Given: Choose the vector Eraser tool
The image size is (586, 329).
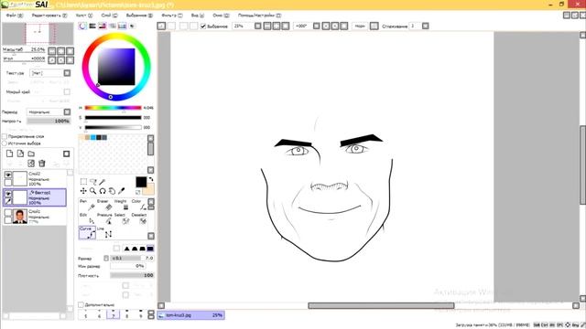Looking at the screenshot, I should (104, 205).
